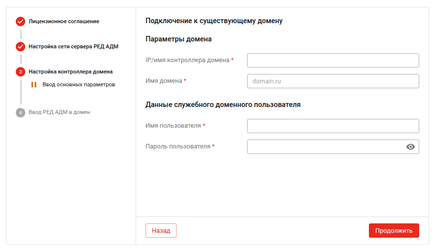Screen dimensions: 434x251
Task: Click the checkmark icon for server network setup
Action: pos(20,47)
